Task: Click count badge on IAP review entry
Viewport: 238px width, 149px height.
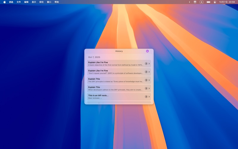Action: (x=146, y=97)
